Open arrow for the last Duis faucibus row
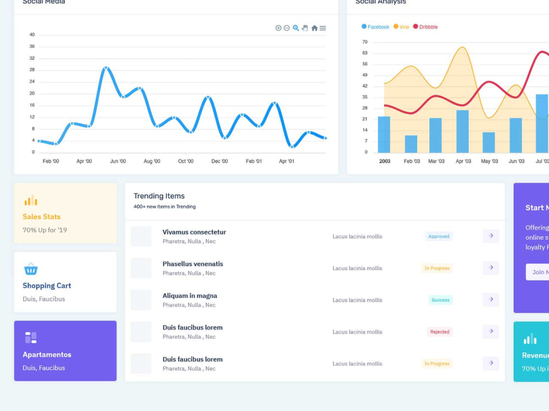The height and width of the screenshot is (411, 549). click(x=491, y=363)
